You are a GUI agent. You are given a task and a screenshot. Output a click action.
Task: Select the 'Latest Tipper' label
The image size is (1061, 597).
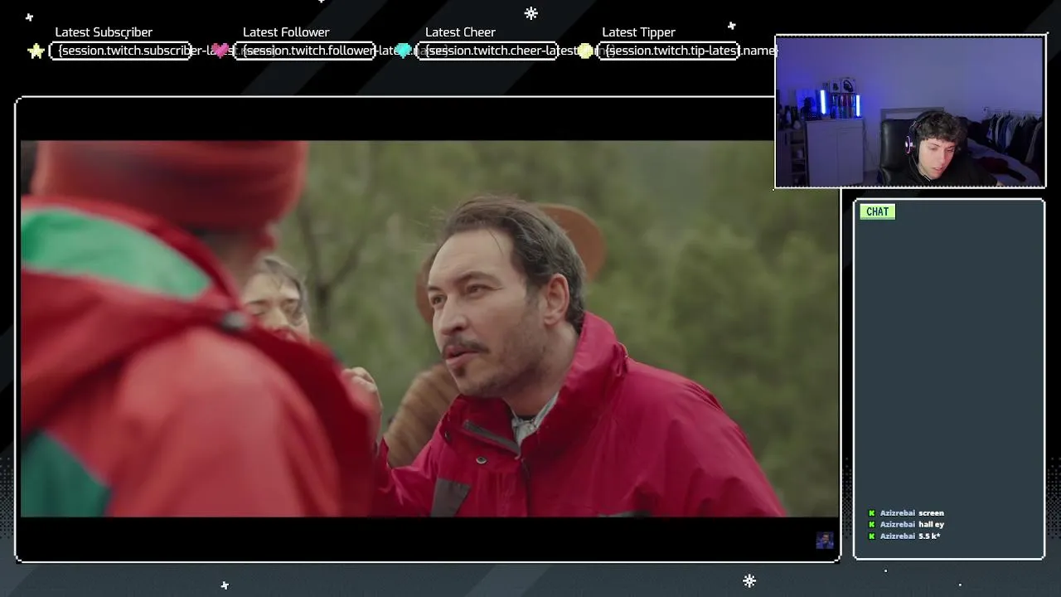(x=638, y=32)
